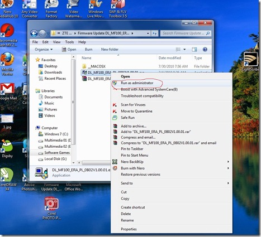Launch the Macromedia Flash MX desktop shortcut
The image size is (261, 237).
[7, 35]
